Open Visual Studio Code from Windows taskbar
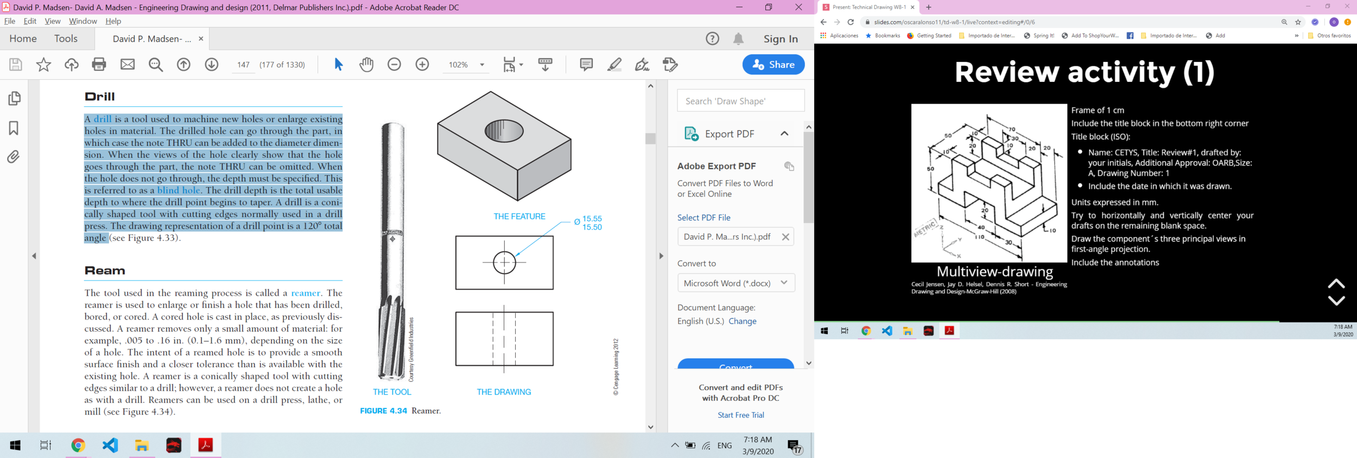The width and height of the screenshot is (1357, 458). (110, 446)
